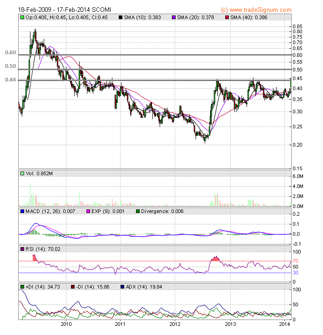Click the 'EXP (9): 0.001' label
Viewport: 323px width, 335px height.
point(108,211)
